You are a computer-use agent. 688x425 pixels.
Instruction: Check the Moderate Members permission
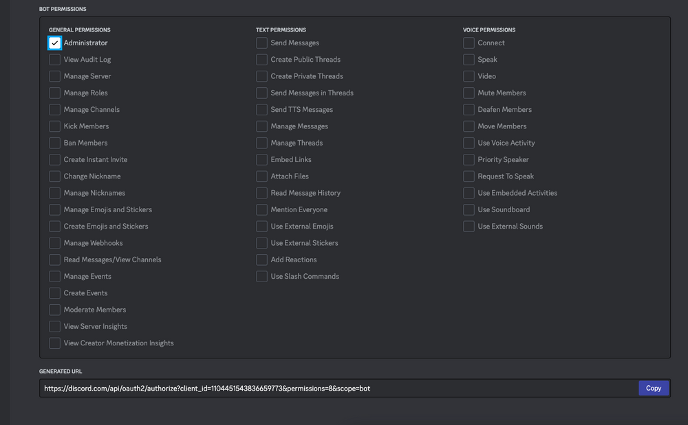click(54, 309)
